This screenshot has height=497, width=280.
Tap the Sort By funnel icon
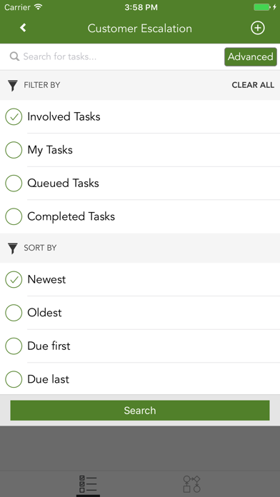(12, 248)
